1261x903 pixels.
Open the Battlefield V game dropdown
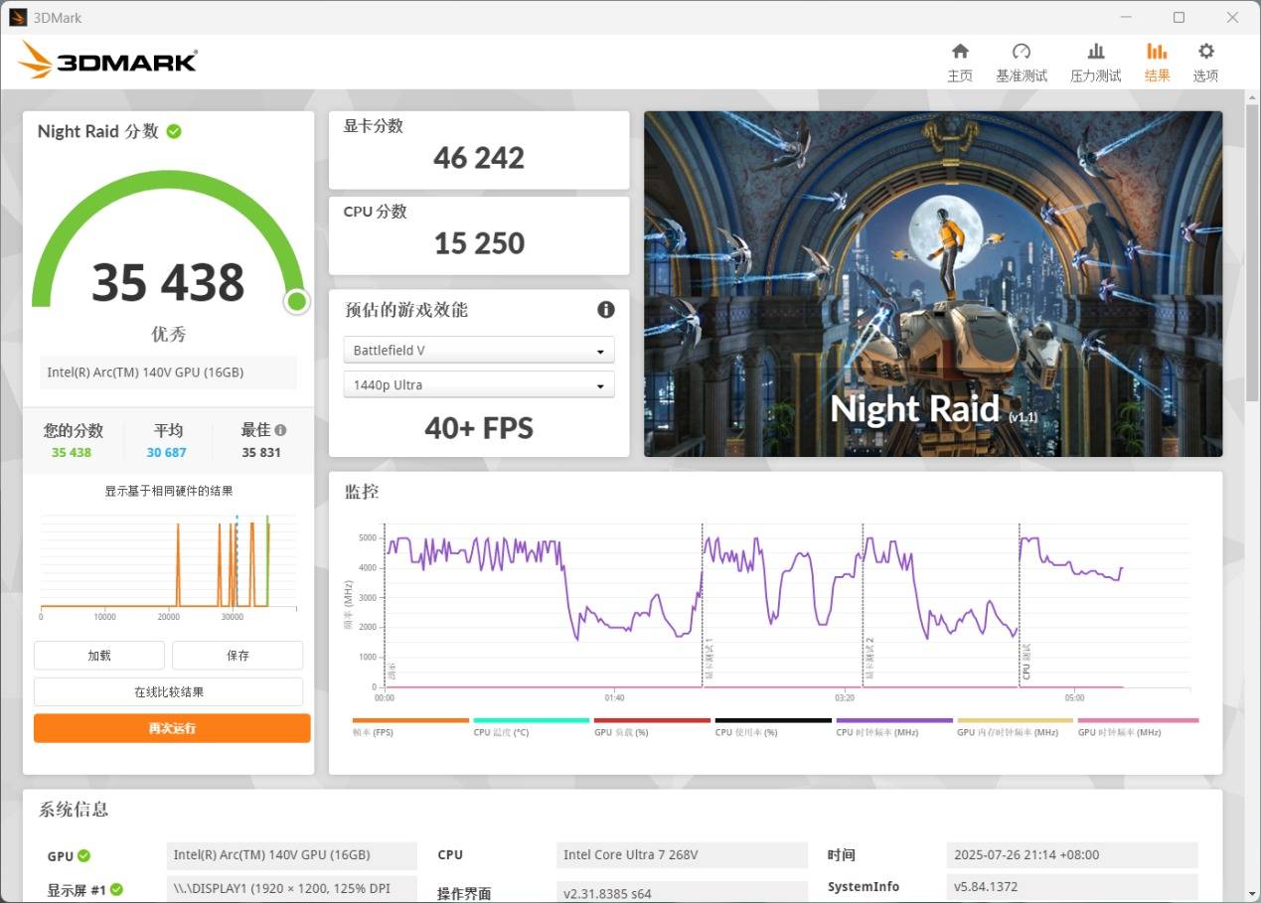[x=478, y=351]
